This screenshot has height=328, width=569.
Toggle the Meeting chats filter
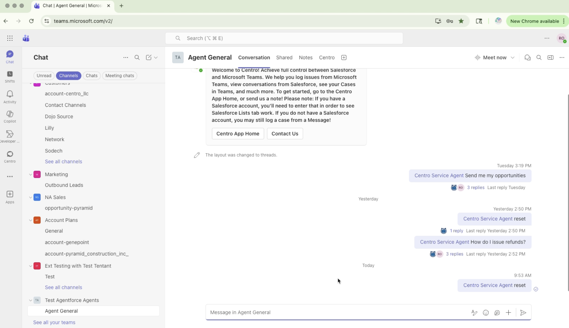120,76
